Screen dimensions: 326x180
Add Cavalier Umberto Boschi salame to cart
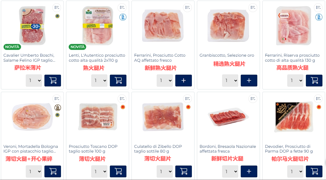[x=53, y=80]
